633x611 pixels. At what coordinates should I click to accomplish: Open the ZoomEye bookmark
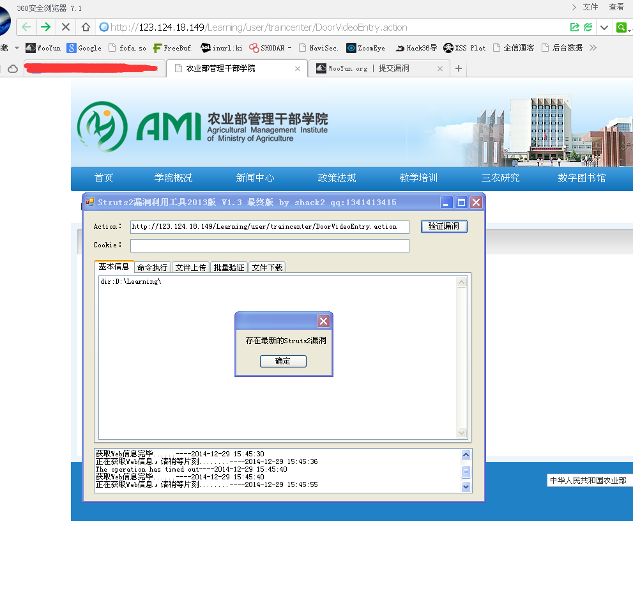[366, 48]
